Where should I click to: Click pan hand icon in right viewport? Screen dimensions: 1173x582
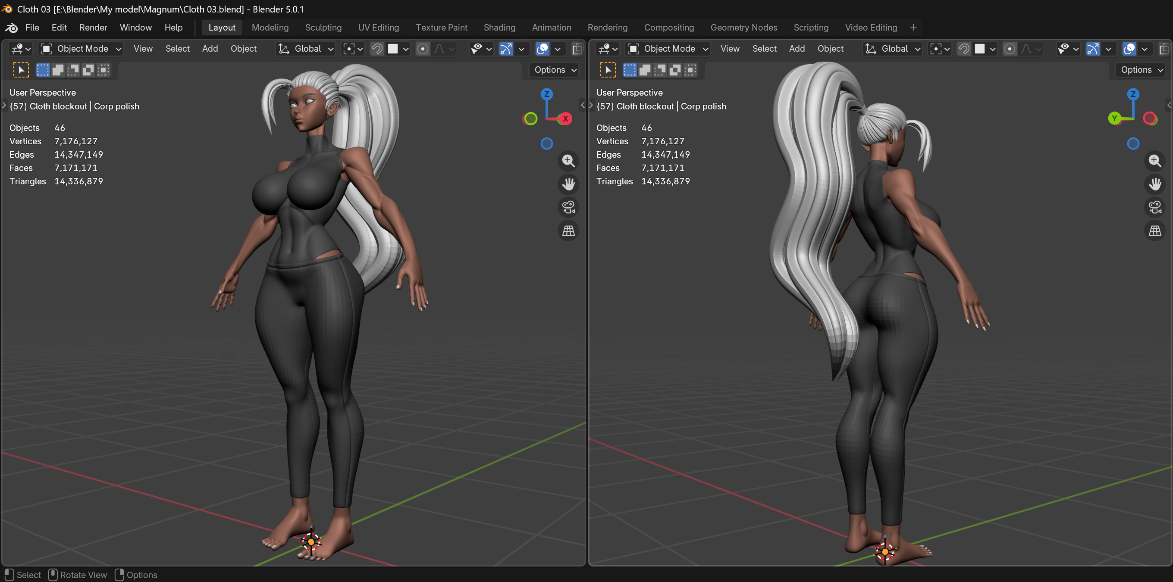(1154, 184)
